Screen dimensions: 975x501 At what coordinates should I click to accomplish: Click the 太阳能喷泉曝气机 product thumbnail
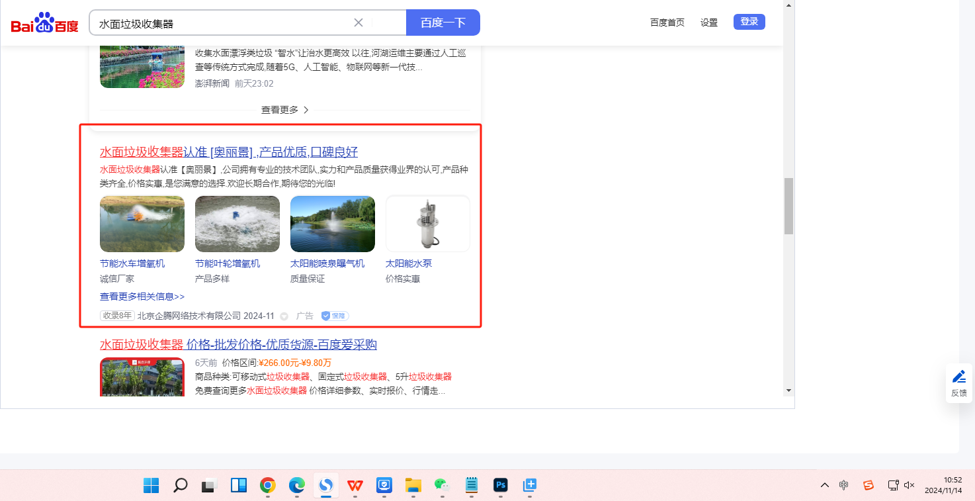333,224
